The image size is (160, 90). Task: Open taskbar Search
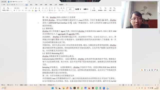click(x=56, y=88)
